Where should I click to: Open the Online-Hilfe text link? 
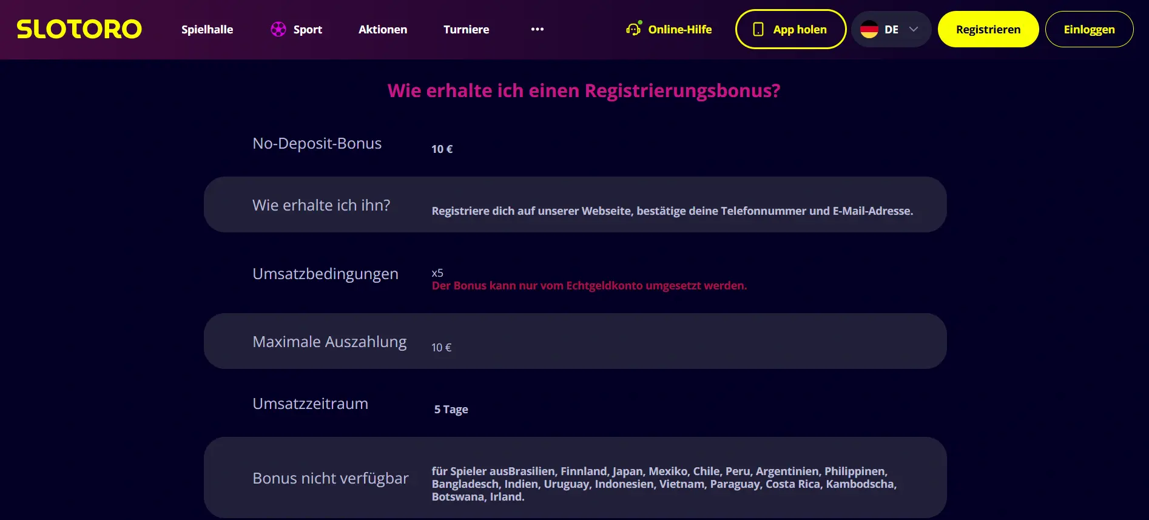click(679, 29)
